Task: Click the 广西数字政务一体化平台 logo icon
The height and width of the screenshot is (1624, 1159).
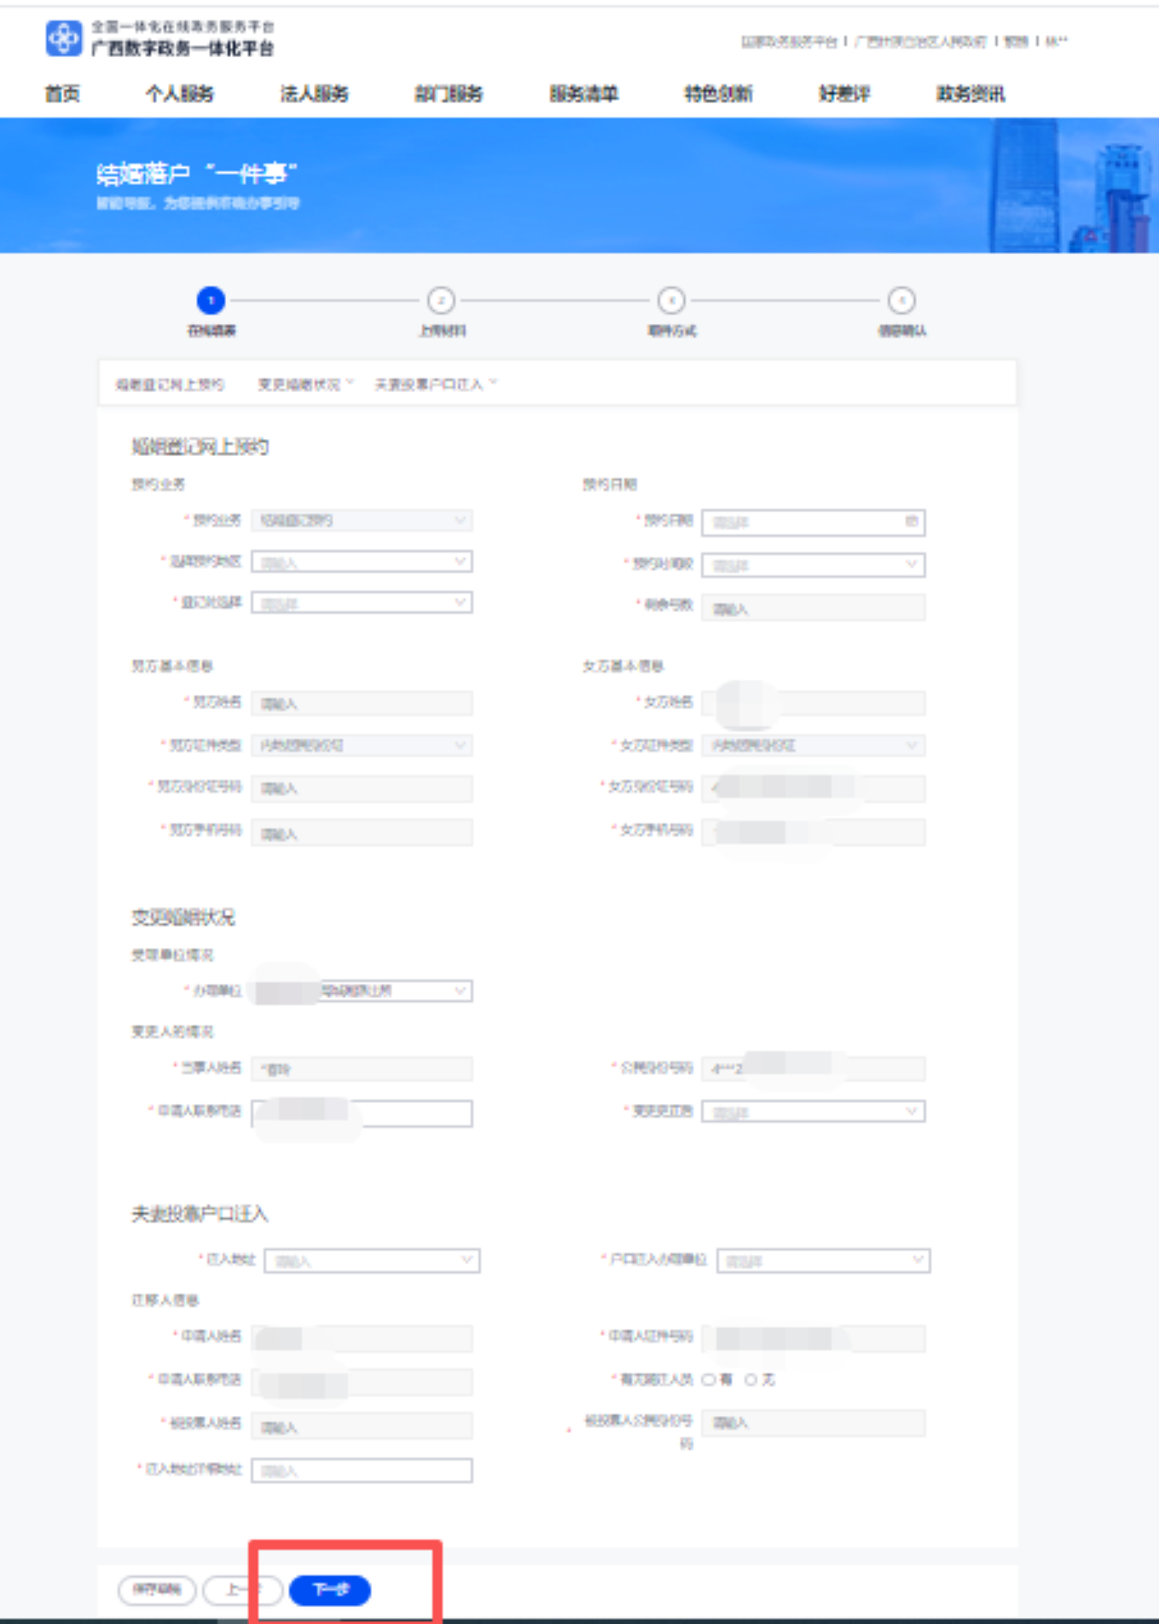Action: 64,38
